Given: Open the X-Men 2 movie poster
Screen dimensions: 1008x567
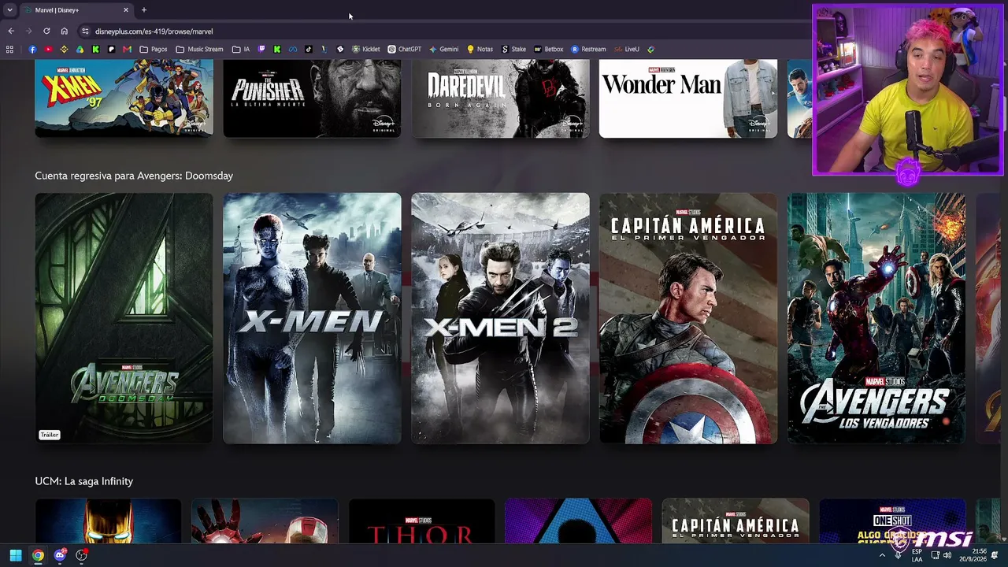Looking at the screenshot, I should (x=500, y=318).
